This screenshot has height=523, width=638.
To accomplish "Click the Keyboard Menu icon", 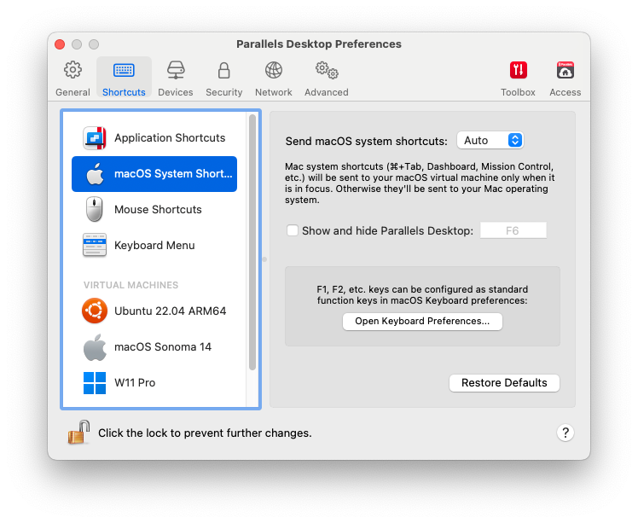I will (x=95, y=246).
